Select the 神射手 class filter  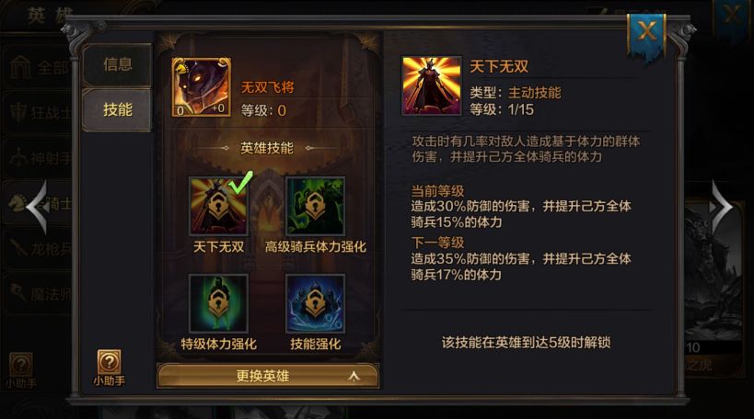point(38,157)
